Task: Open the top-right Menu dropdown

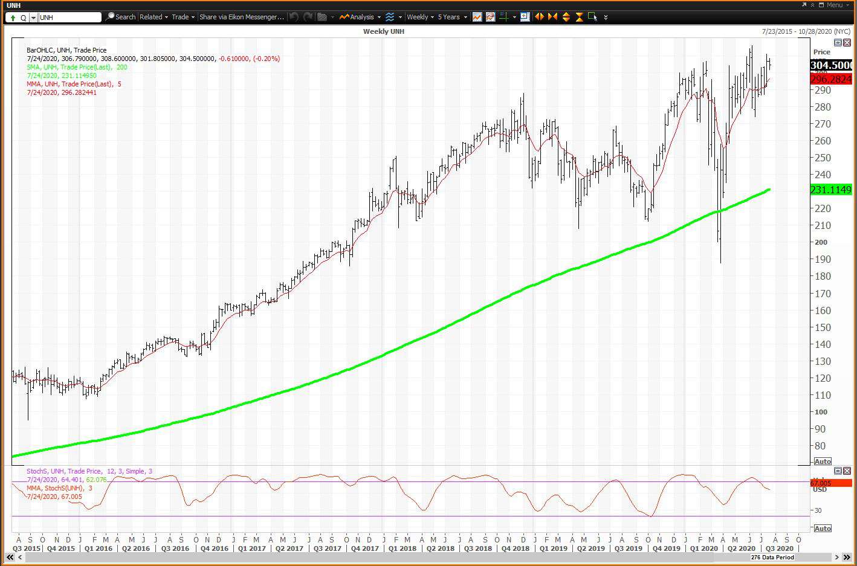Action: pyautogui.click(x=838, y=5)
